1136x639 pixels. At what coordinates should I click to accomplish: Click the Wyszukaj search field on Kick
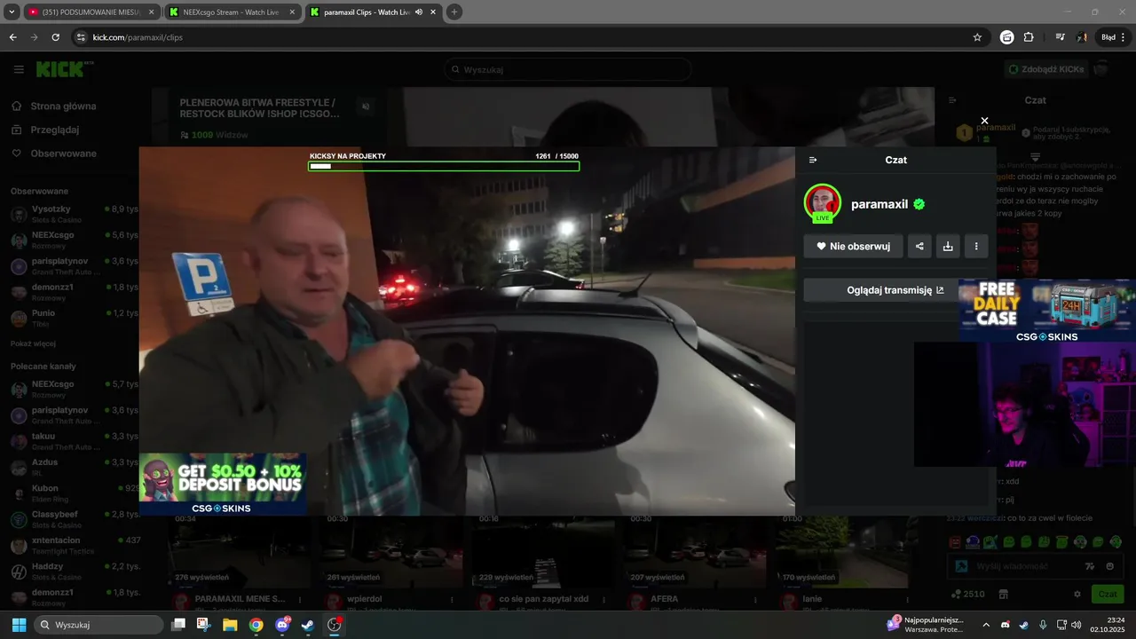click(x=568, y=69)
